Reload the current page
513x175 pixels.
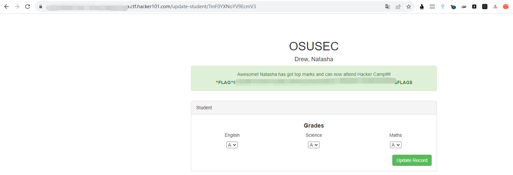tap(28, 7)
